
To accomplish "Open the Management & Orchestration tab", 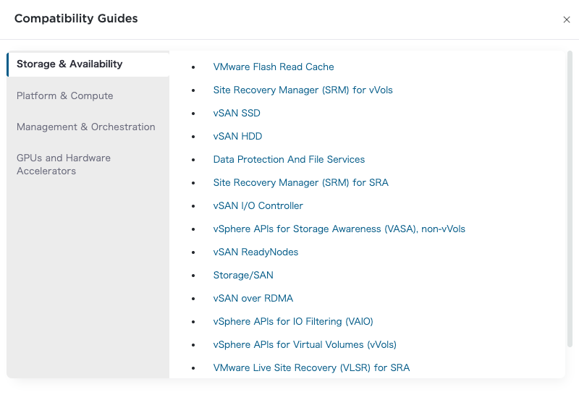I will (85, 127).
